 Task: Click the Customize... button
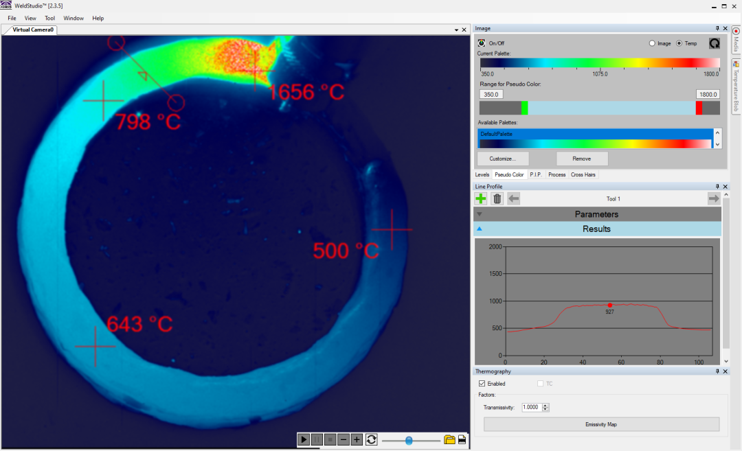(502, 159)
